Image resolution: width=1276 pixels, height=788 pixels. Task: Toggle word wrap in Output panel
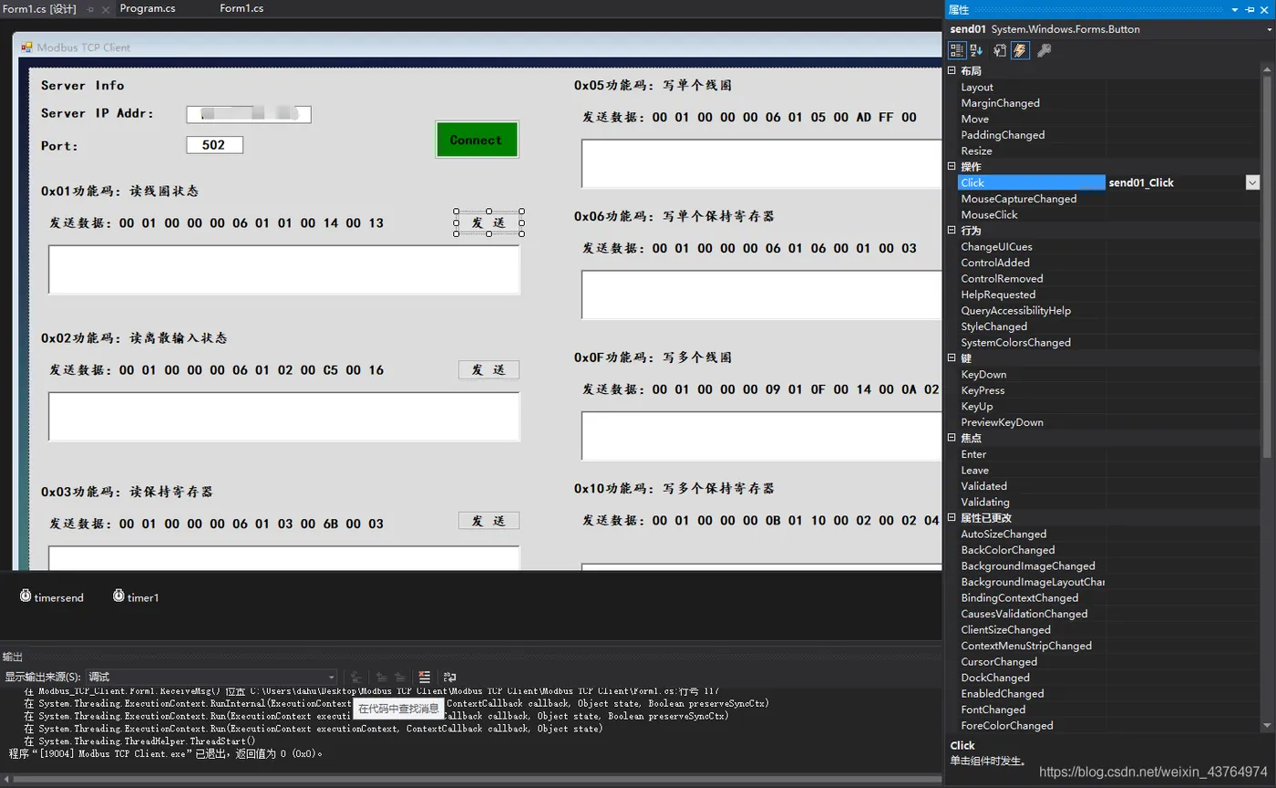tap(449, 677)
